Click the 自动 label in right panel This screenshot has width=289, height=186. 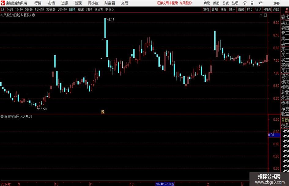point(285,120)
